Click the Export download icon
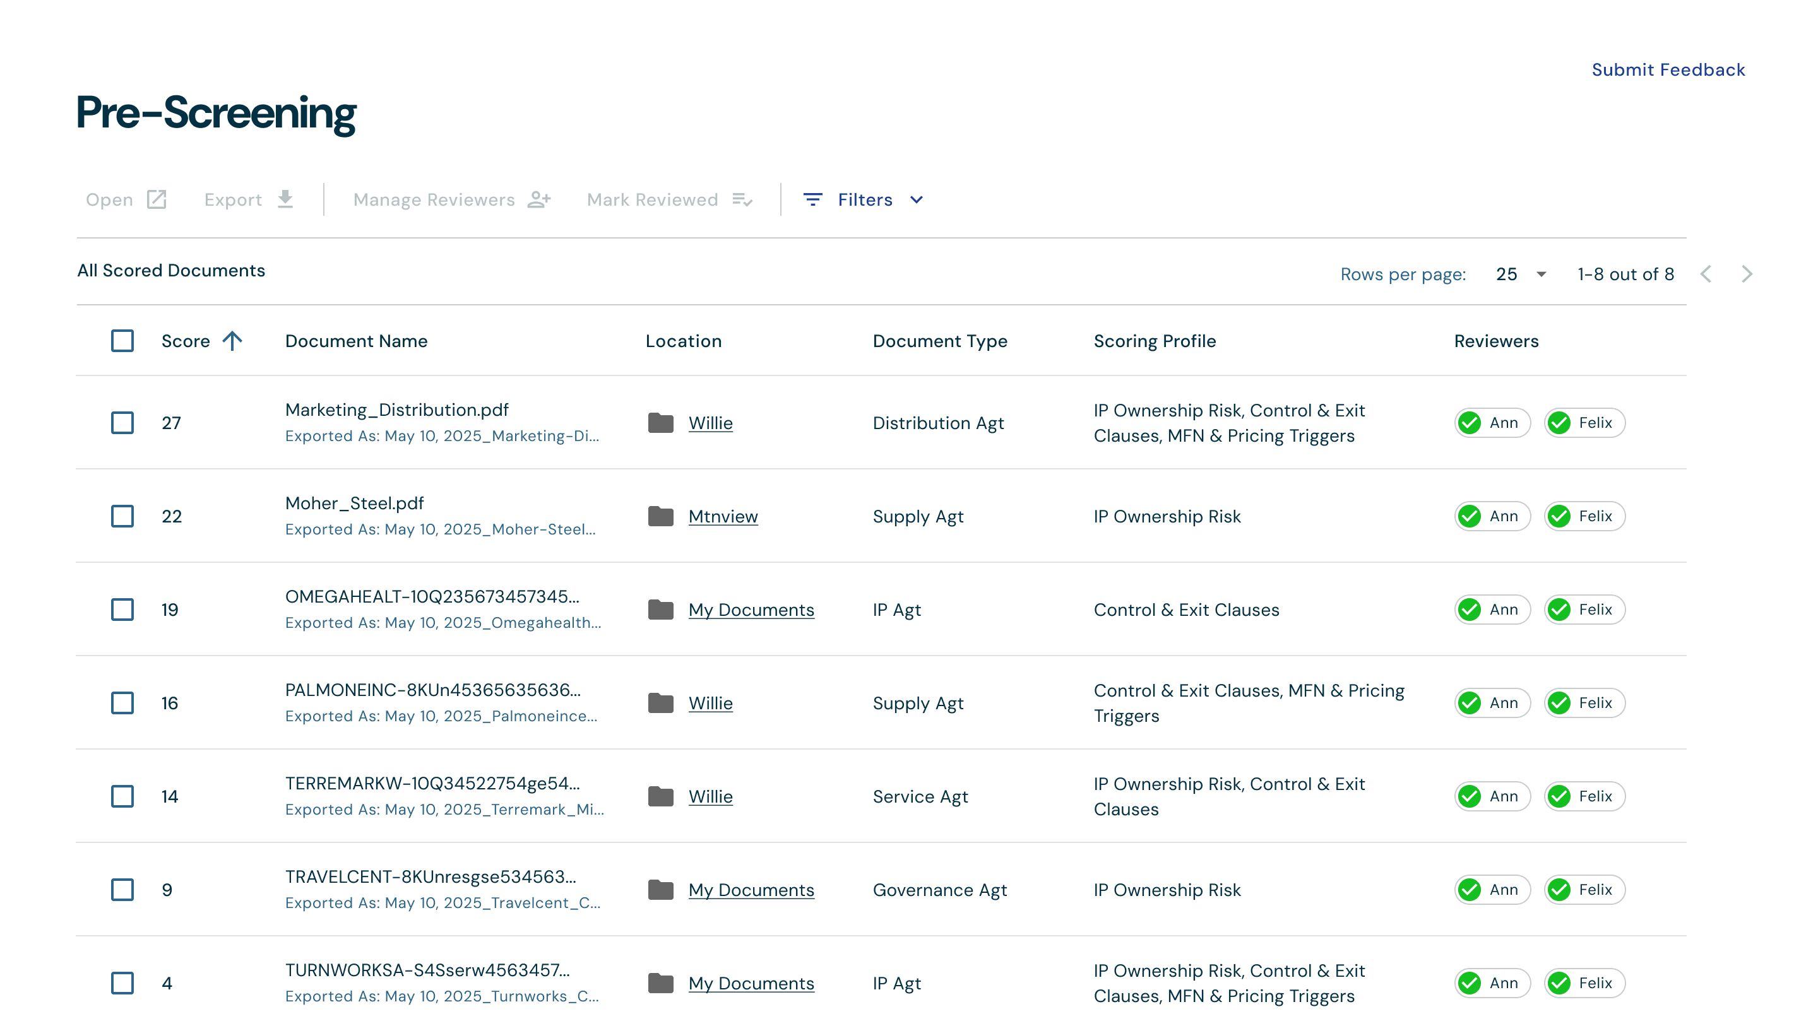Image resolution: width=1818 pixels, height=1026 pixels. (285, 199)
